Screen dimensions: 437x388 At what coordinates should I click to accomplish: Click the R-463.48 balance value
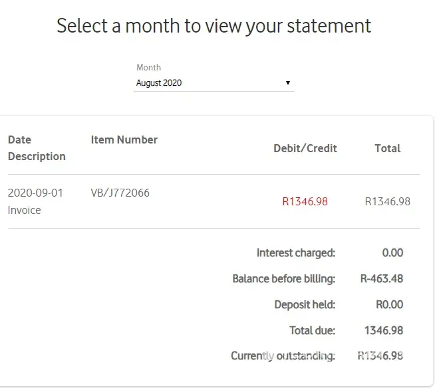point(381,278)
